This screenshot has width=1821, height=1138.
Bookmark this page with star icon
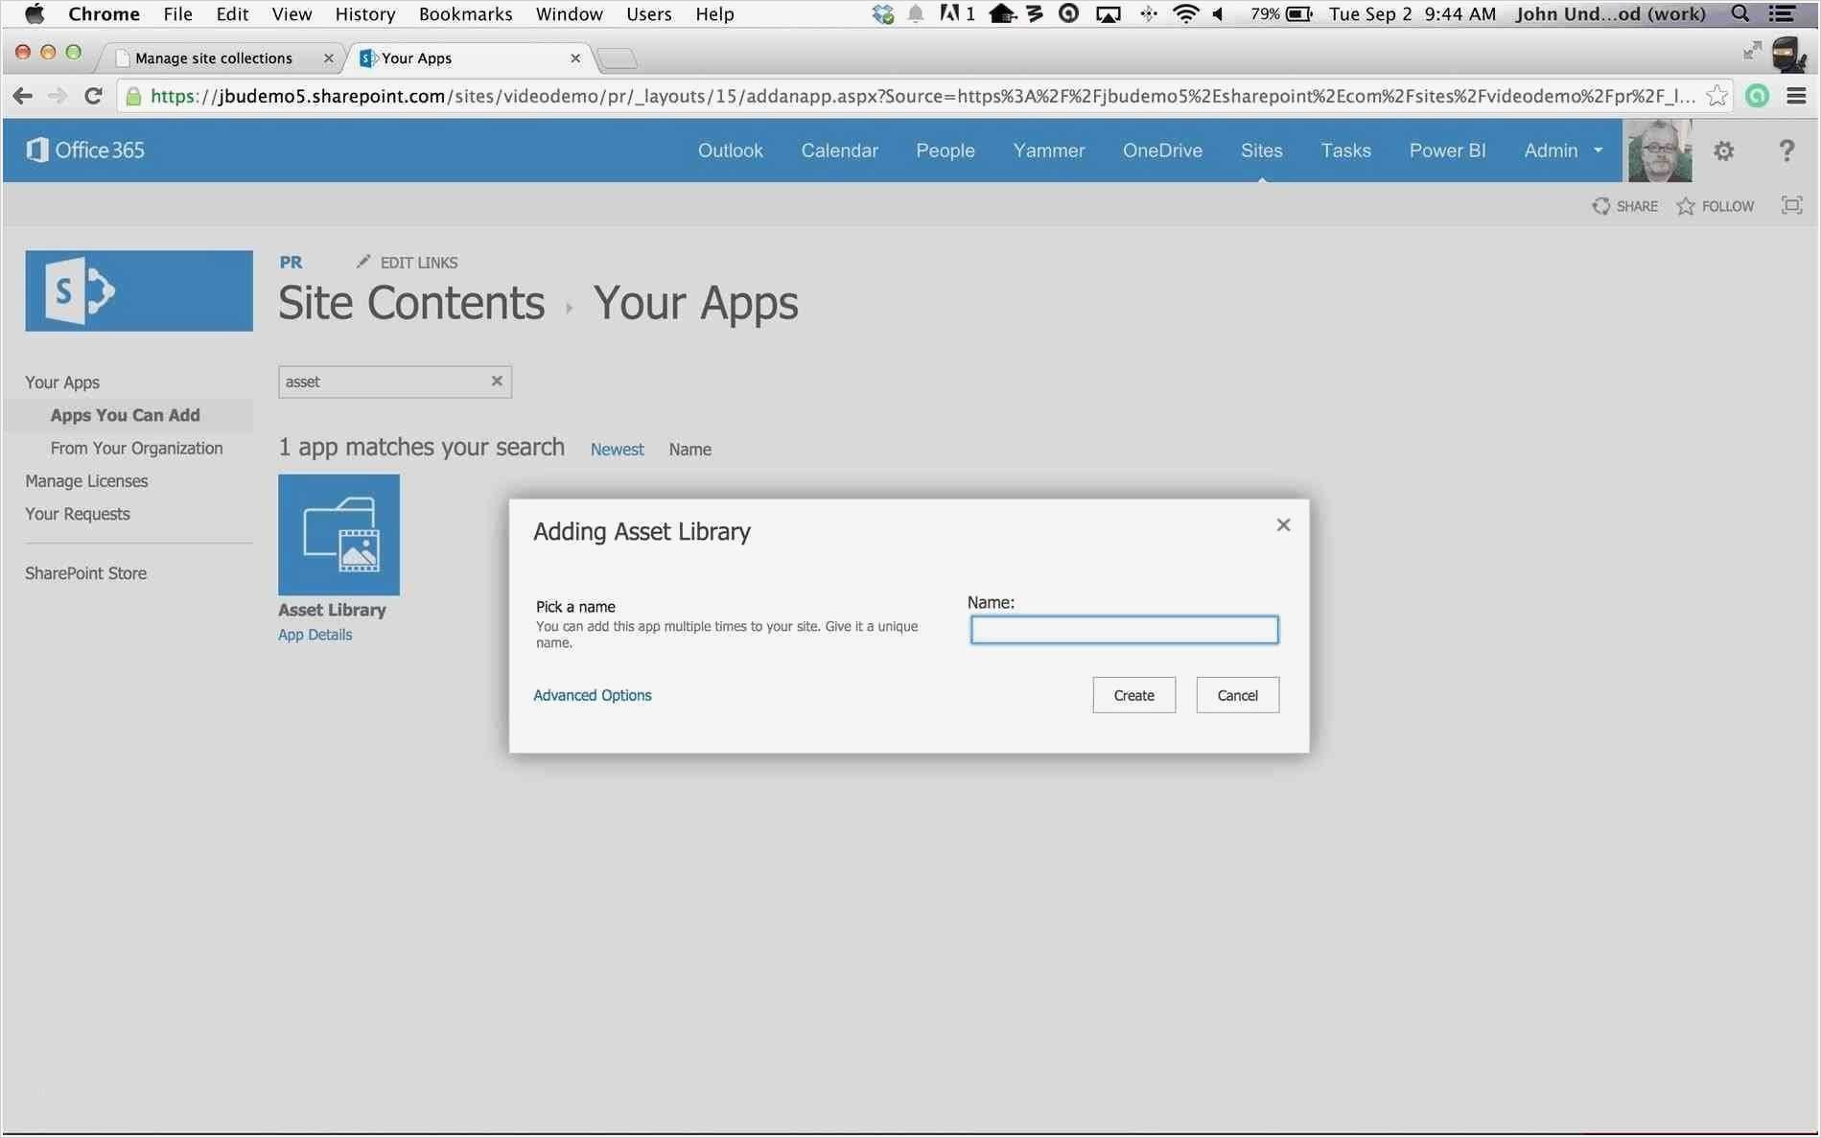[x=1716, y=96]
